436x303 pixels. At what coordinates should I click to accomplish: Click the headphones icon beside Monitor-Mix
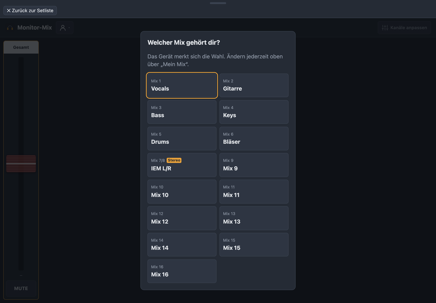point(10,28)
